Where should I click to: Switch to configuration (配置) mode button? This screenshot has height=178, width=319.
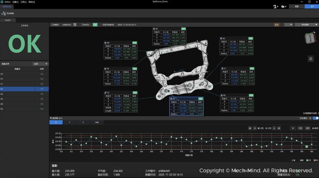tap(296, 6)
